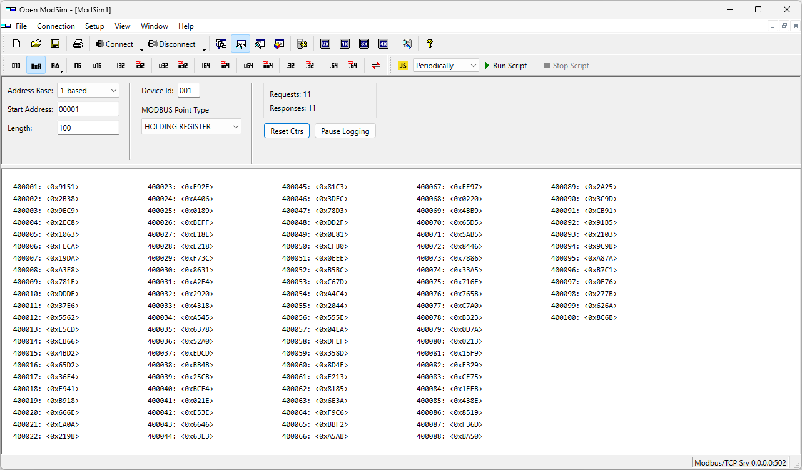This screenshot has height=470, width=802.
Task: Switch to ASCII display format
Action: (x=54, y=65)
